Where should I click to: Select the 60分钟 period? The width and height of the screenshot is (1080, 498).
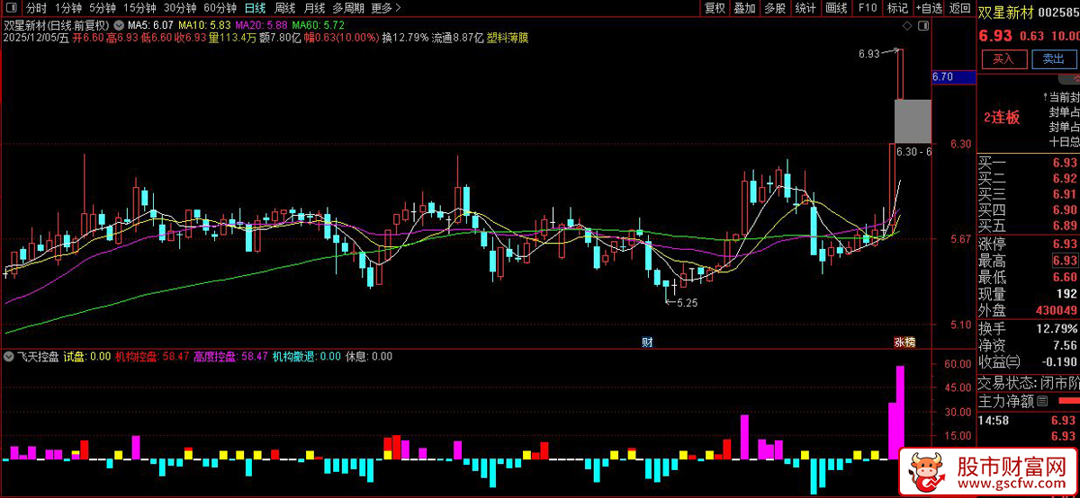pos(220,8)
